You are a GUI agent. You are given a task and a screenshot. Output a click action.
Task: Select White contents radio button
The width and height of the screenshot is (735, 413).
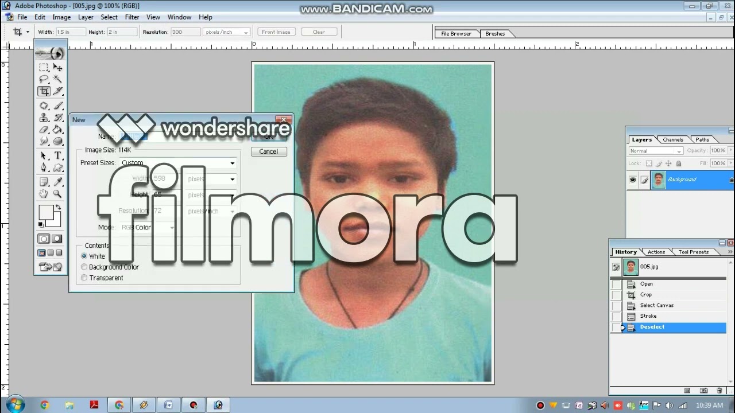84,256
